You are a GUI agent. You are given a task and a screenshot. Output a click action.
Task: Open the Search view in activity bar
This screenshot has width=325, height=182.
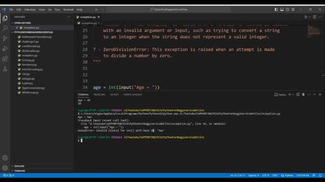point(5,28)
